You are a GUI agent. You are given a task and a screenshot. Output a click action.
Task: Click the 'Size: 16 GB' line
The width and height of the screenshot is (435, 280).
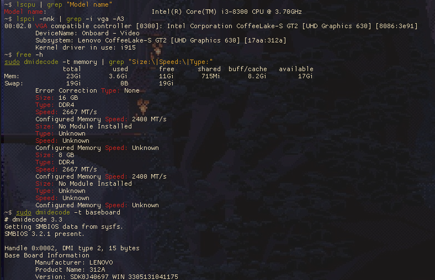tap(57, 98)
